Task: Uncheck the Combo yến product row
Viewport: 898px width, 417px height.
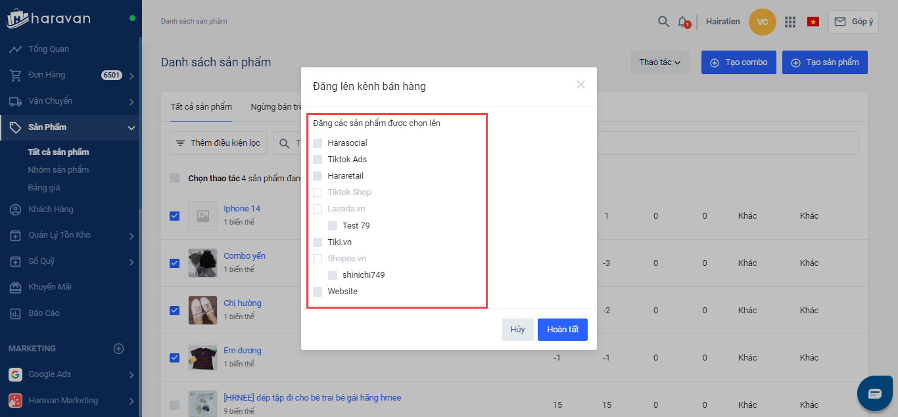Action: tap(174, 263)
